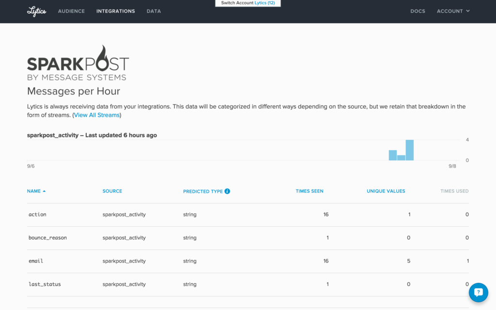Select the last_status field name
Viewport: 496px width, 310px height.
[45, 284]
